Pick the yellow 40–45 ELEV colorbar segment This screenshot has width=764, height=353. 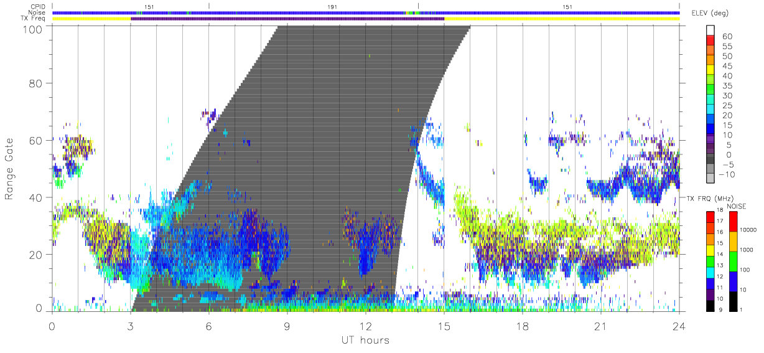(710, 71)
